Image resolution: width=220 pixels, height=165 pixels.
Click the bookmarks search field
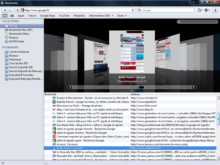click(197, 22)
